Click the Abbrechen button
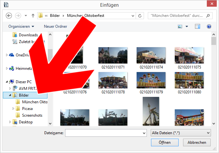The height and width of the screenshot is (153, 219). pos(197,142)
